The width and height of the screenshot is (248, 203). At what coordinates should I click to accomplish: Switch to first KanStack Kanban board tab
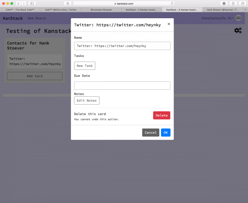142,10
